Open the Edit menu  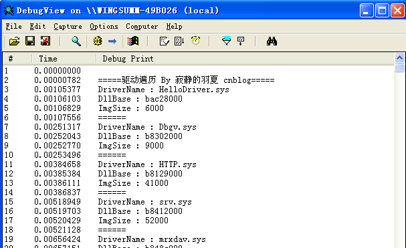(37, 27)
